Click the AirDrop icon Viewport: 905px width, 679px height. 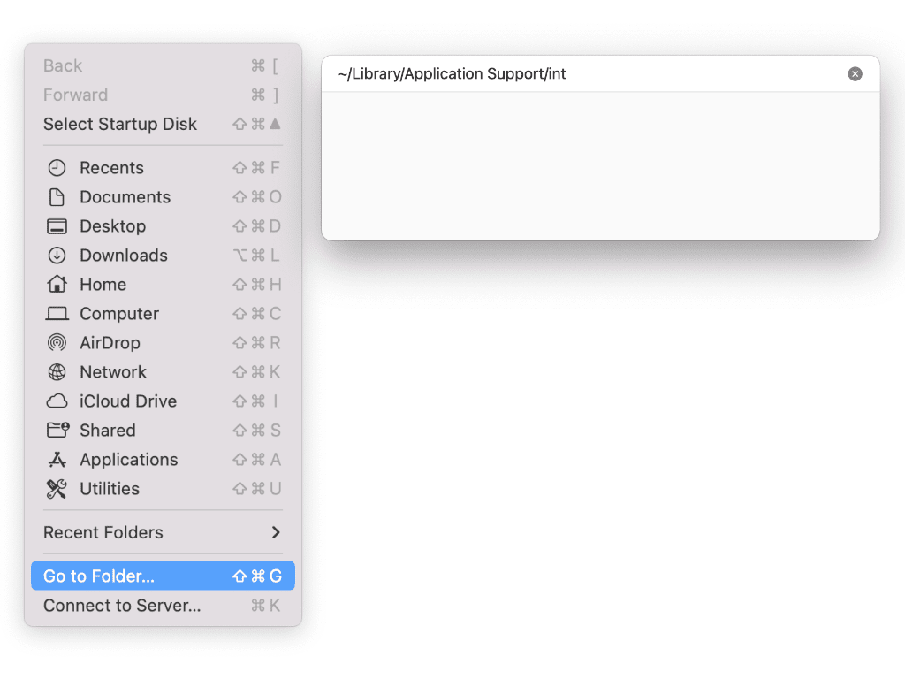(x=57, y=343)
